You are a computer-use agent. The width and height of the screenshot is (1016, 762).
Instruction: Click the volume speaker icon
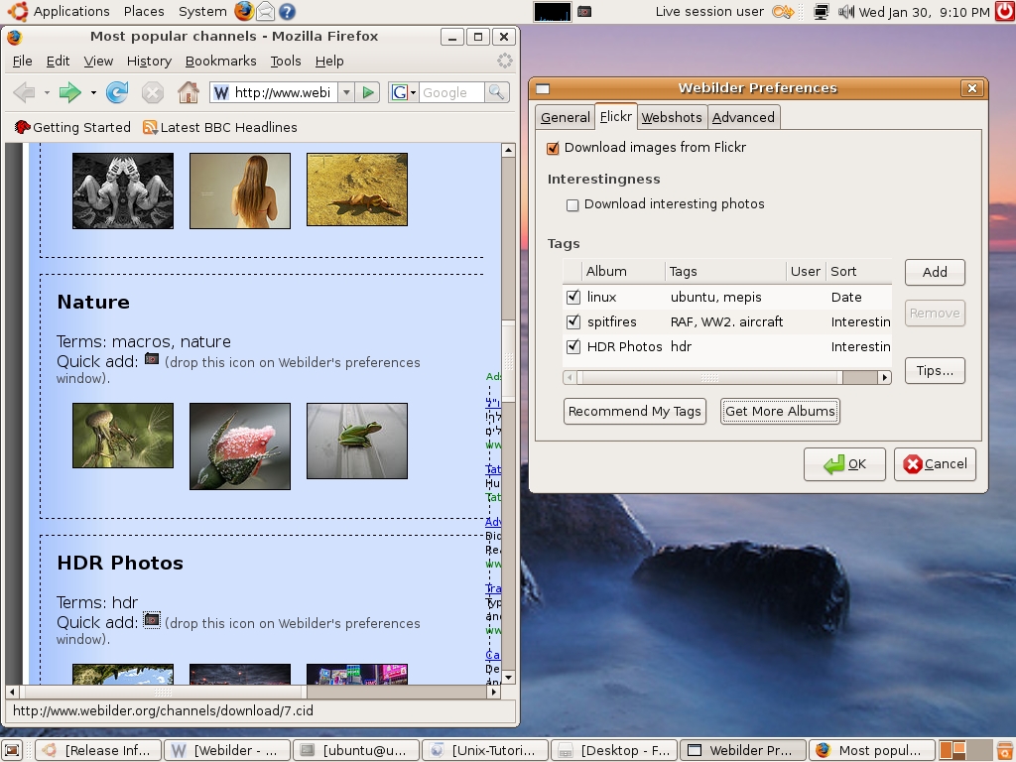(x=845, y=11)
